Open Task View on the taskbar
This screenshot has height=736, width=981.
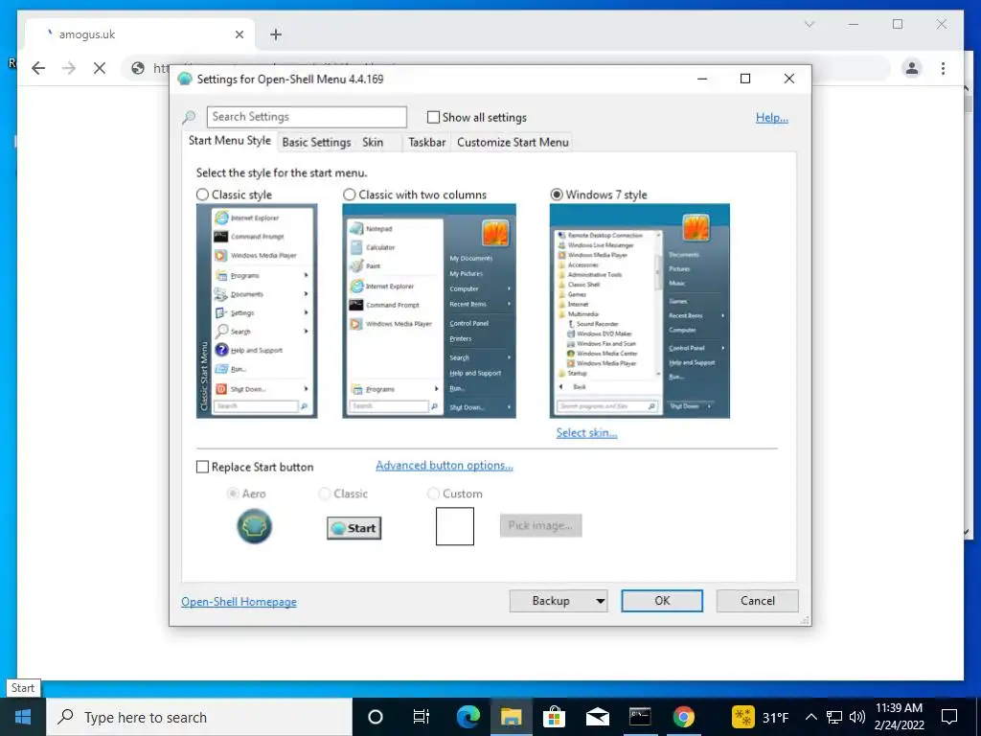pos(422,717)
